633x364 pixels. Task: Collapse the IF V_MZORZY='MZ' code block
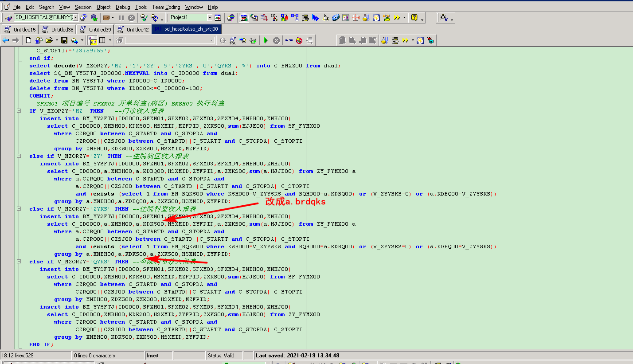coord(19,111)
